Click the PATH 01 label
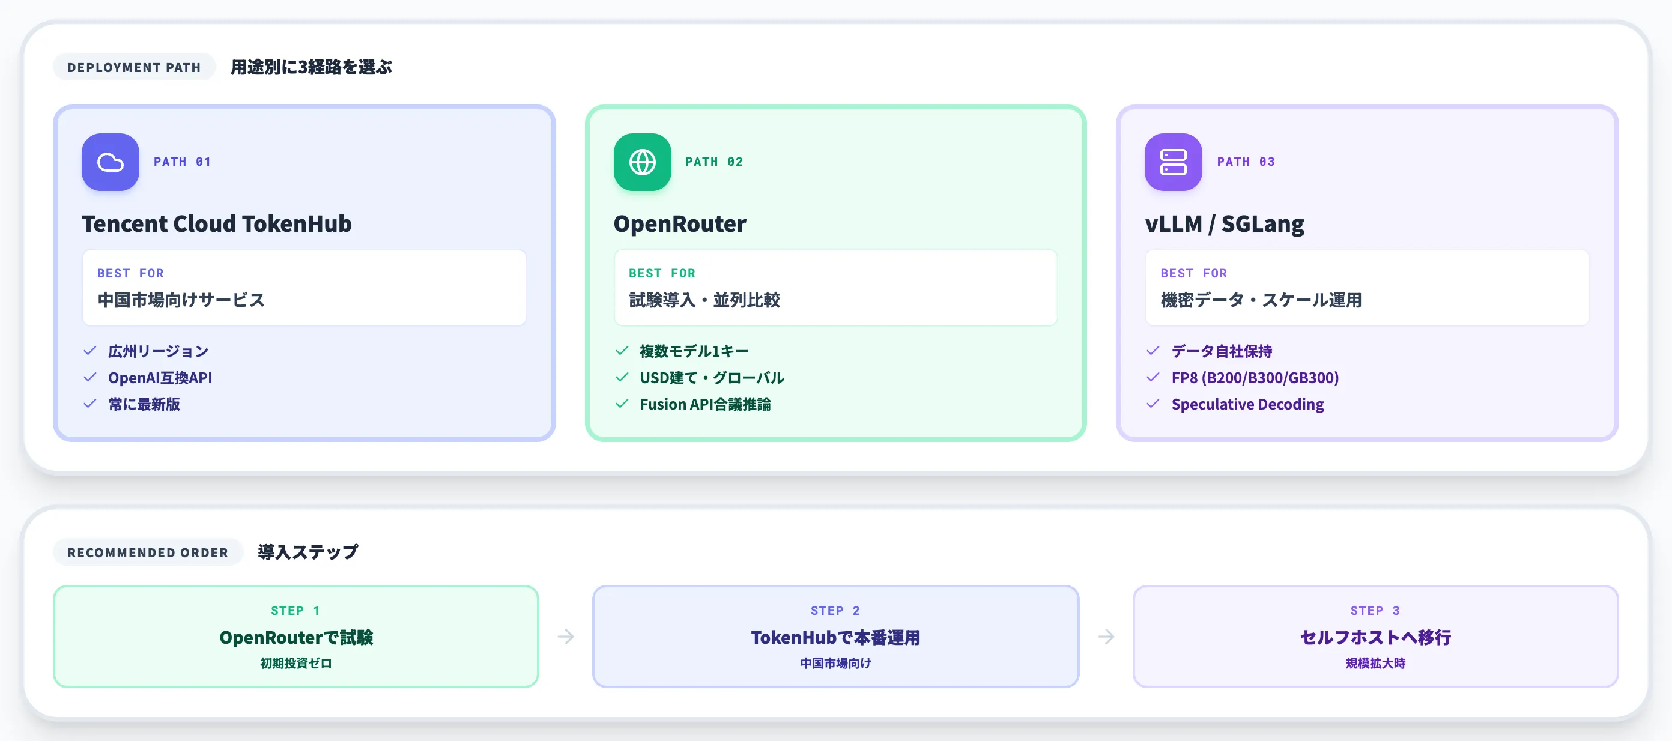 point(183,162)
